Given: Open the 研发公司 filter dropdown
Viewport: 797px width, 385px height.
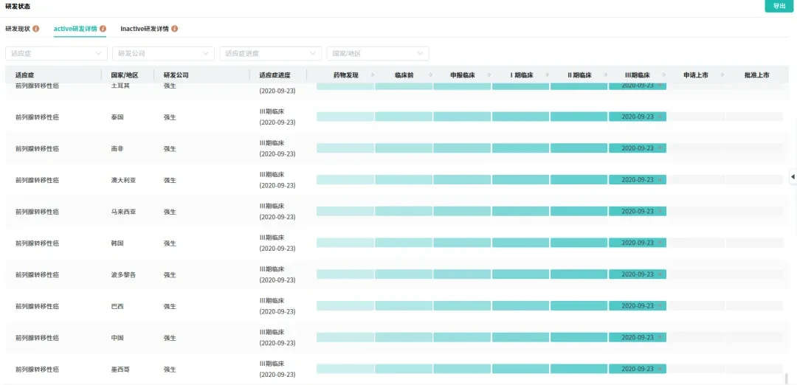Looking at the screenshot, I should click(164, 53).
